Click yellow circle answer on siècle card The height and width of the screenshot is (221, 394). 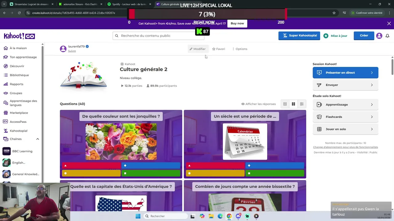coord(215,173)
